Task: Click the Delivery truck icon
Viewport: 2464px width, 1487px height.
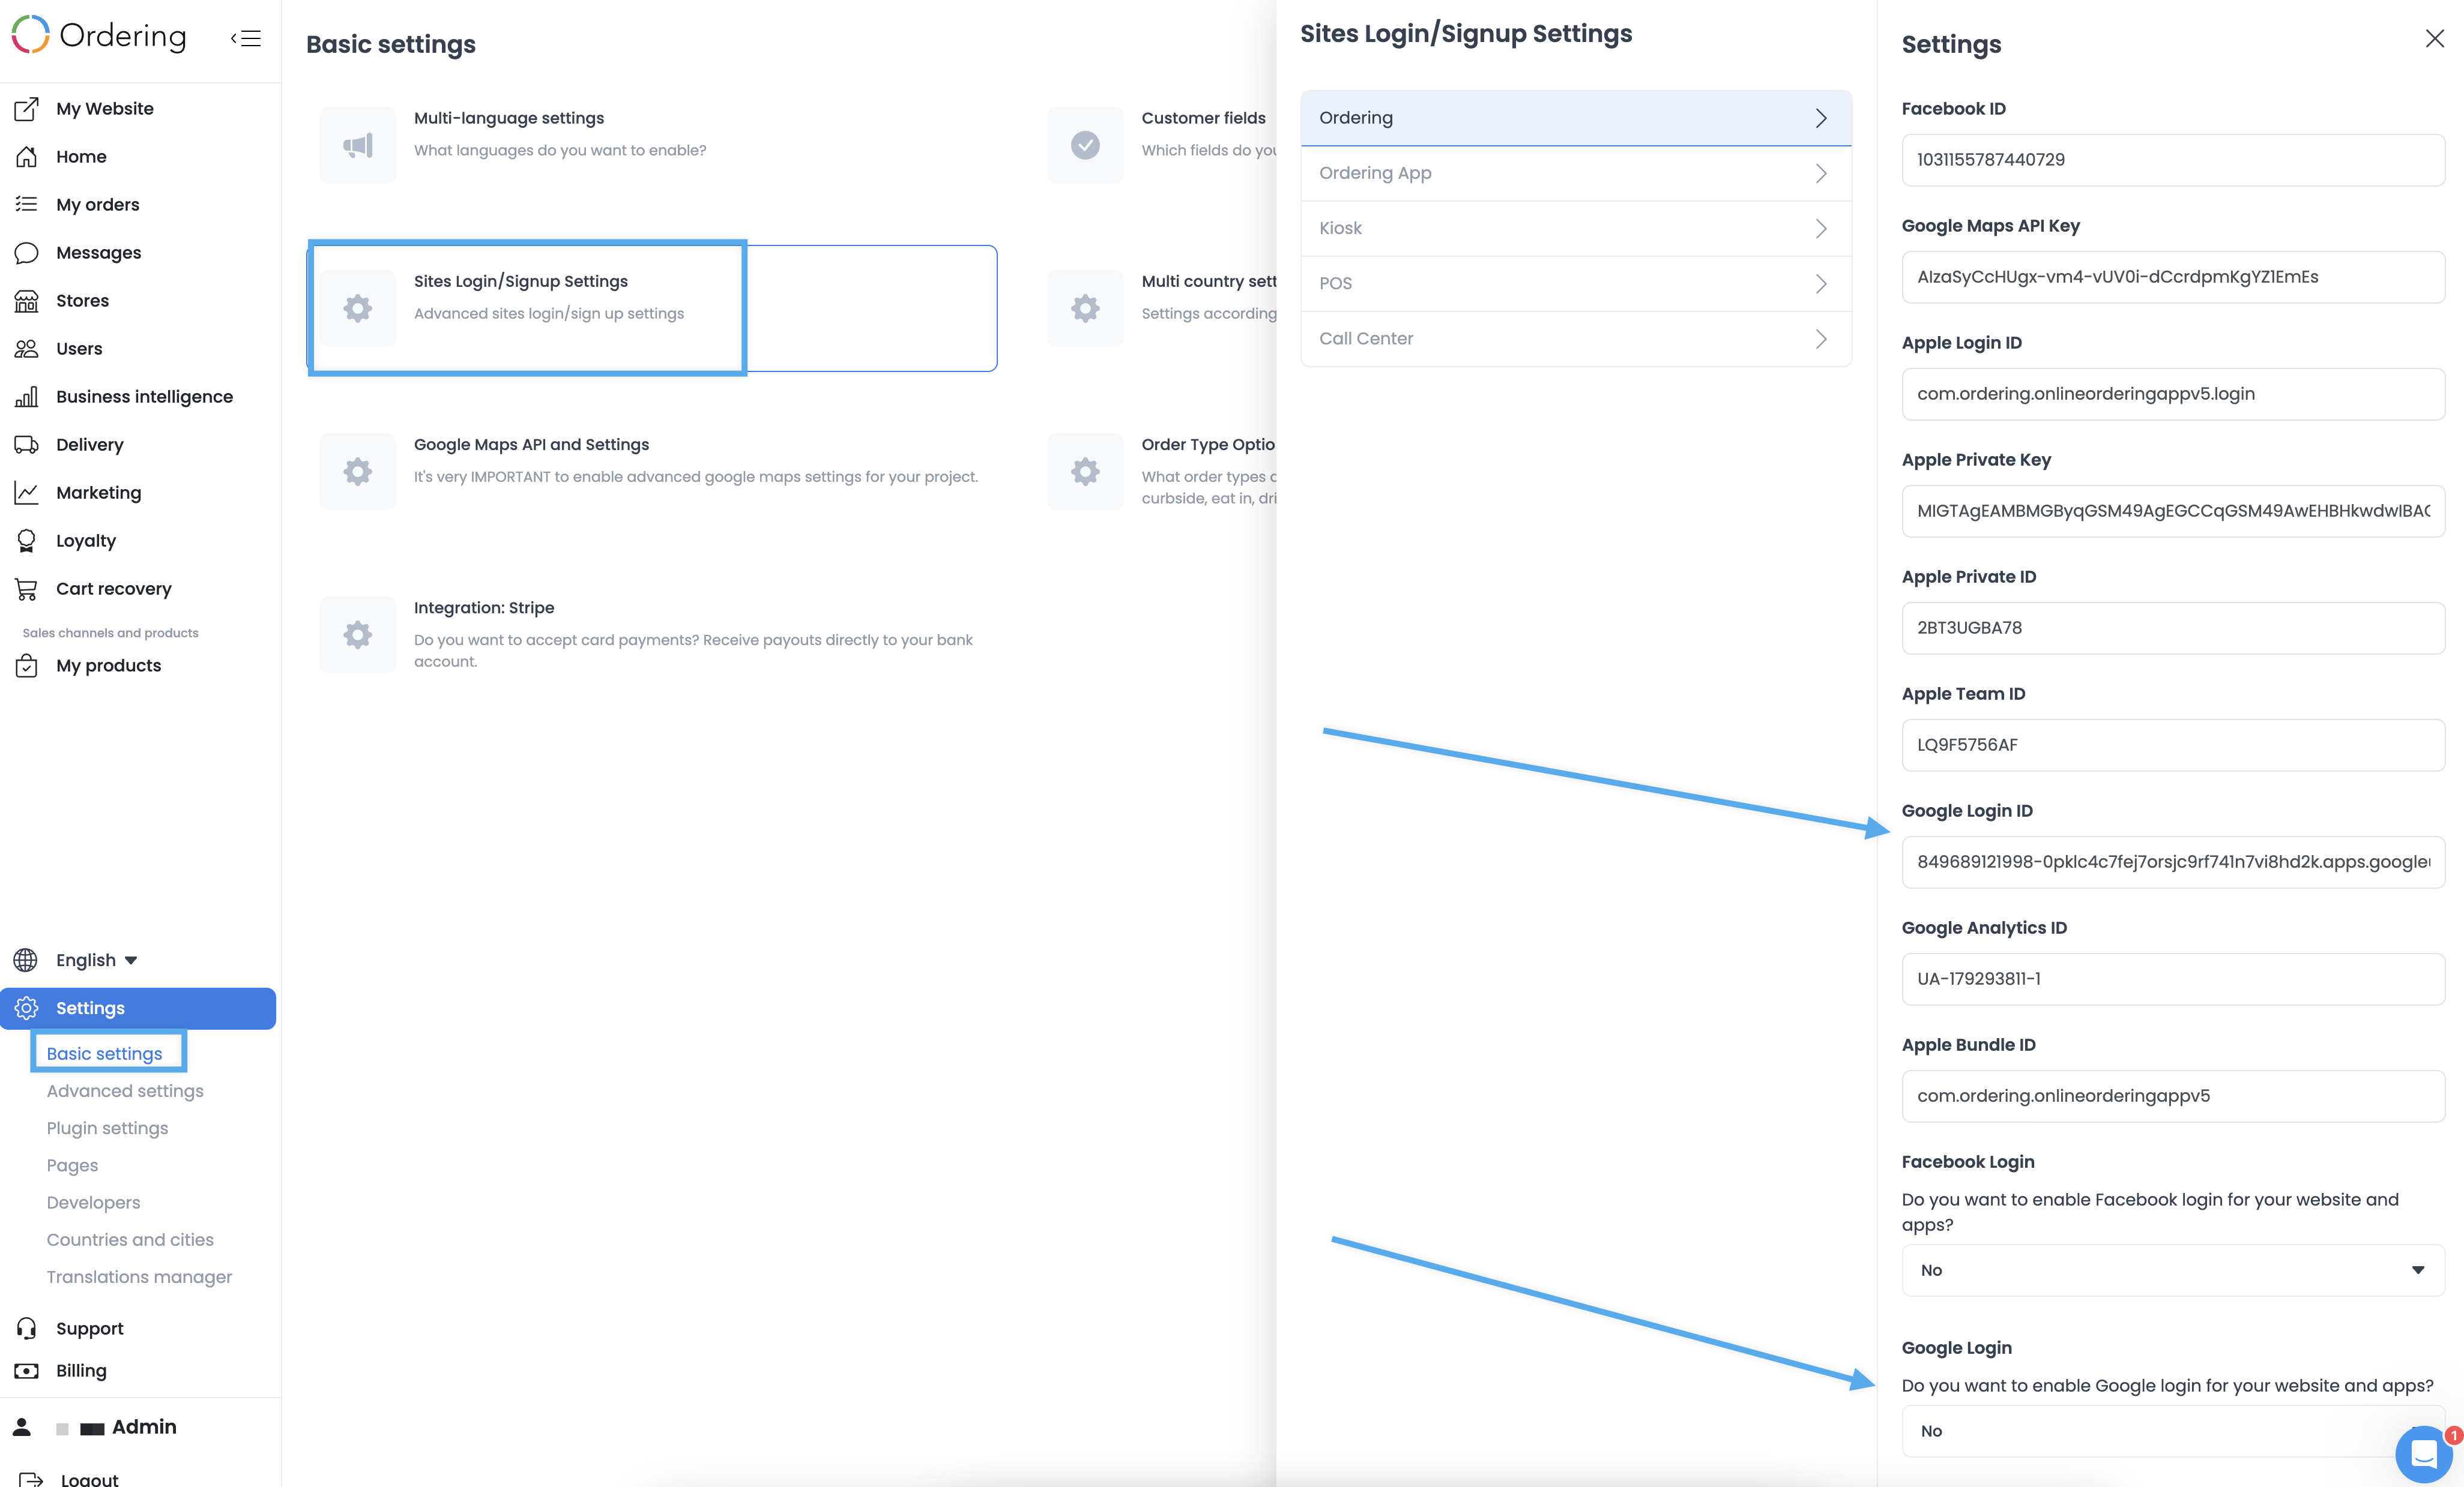Action: 27,445
